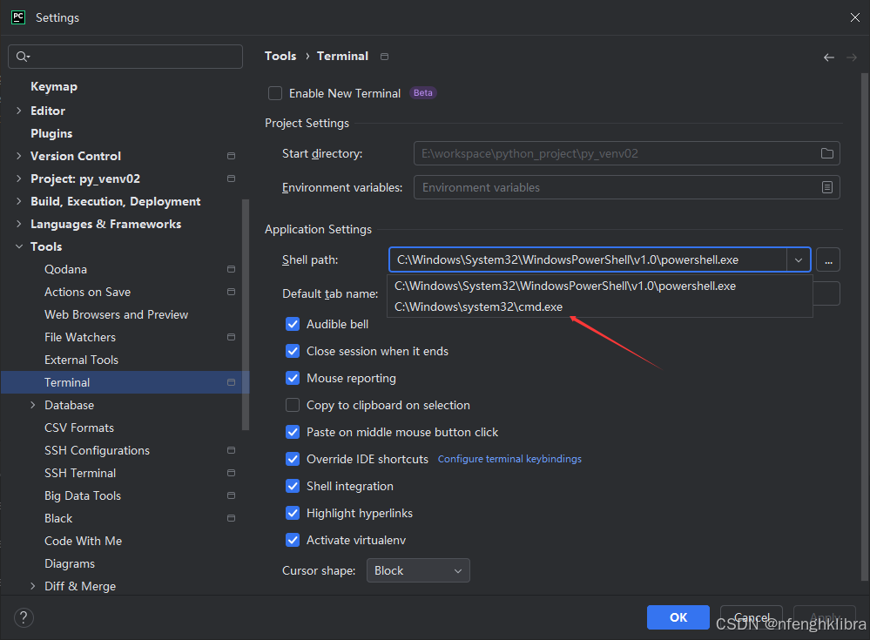Click project icon next to Project: py_venv02

[232, 179]
